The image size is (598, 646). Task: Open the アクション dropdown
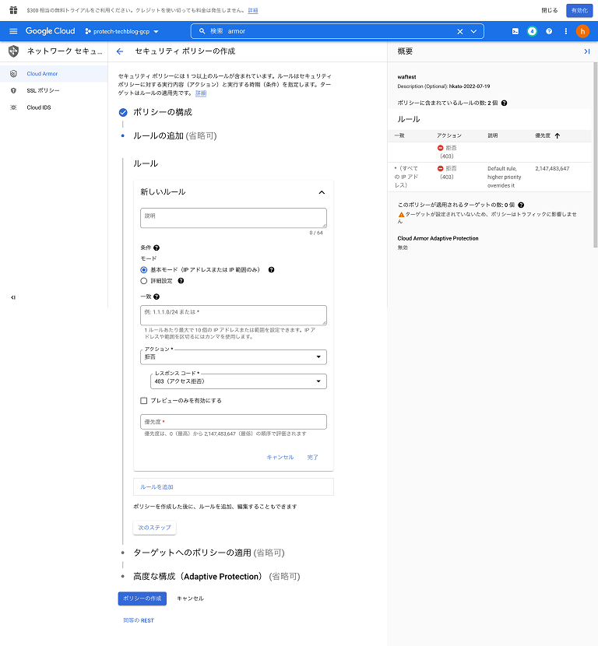(x=233, y=357)
